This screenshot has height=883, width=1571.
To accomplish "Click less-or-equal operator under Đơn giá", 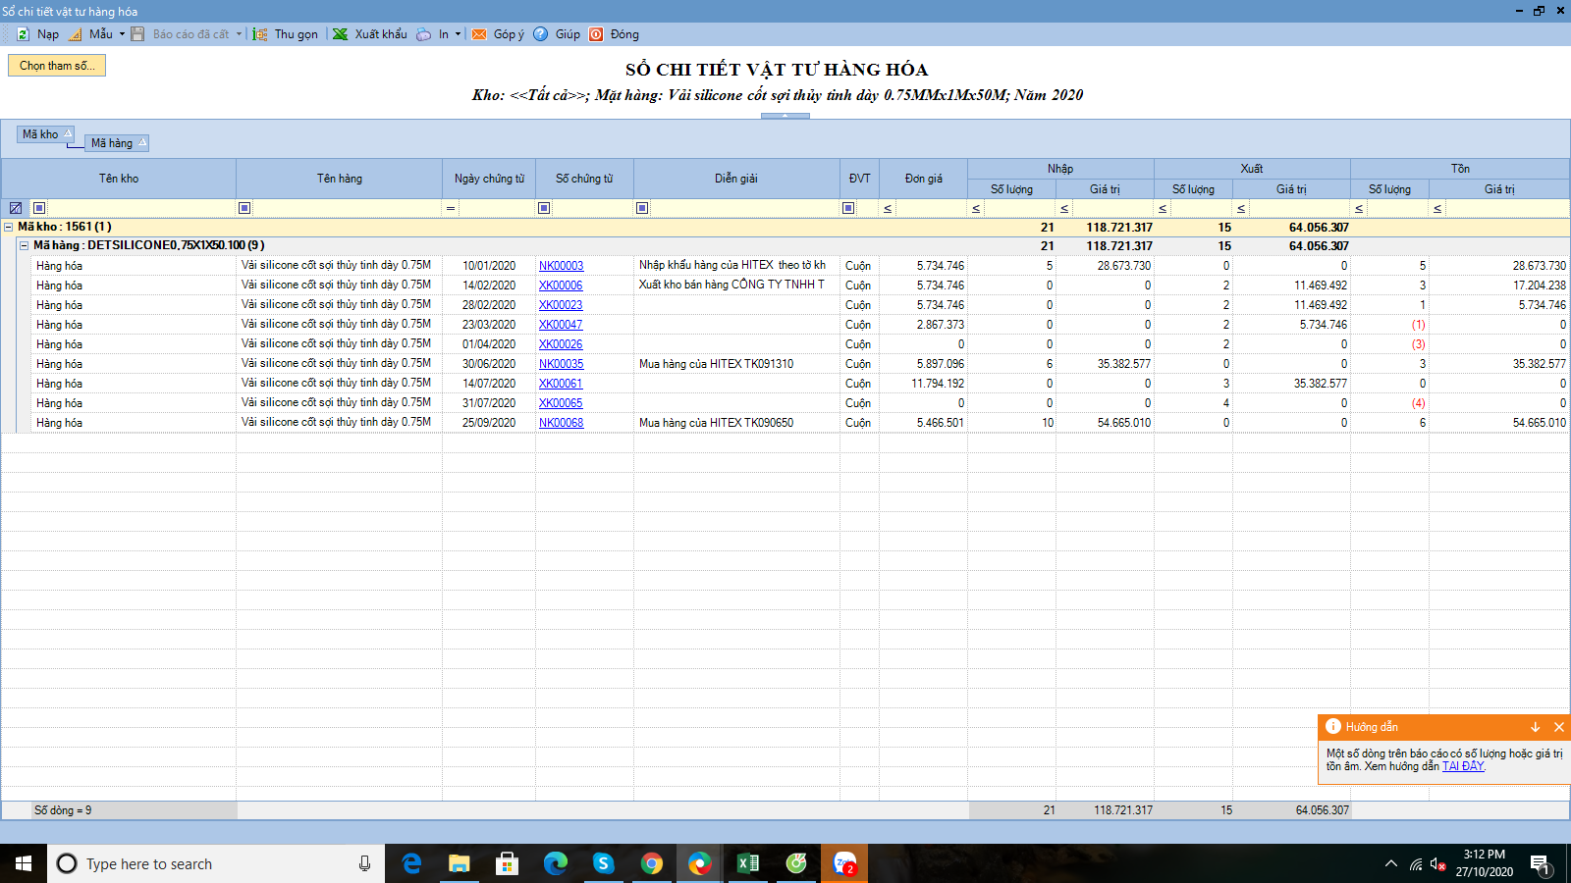I will coord(888,208).
